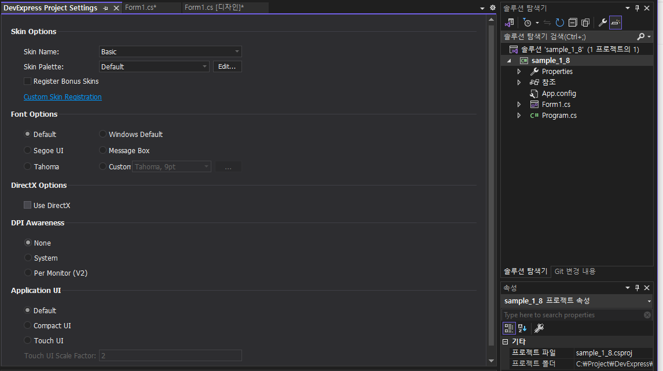This screenshot has height=371, width=663.
Task: Choose Message Box font option
Action: coord(102,150)
